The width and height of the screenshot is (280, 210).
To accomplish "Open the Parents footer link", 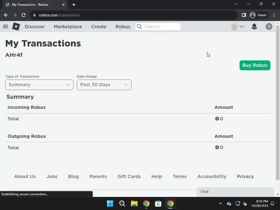I will (98, 176).
